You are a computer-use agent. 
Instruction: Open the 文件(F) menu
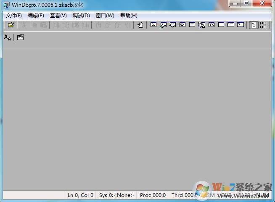click(x=14, y=16)
